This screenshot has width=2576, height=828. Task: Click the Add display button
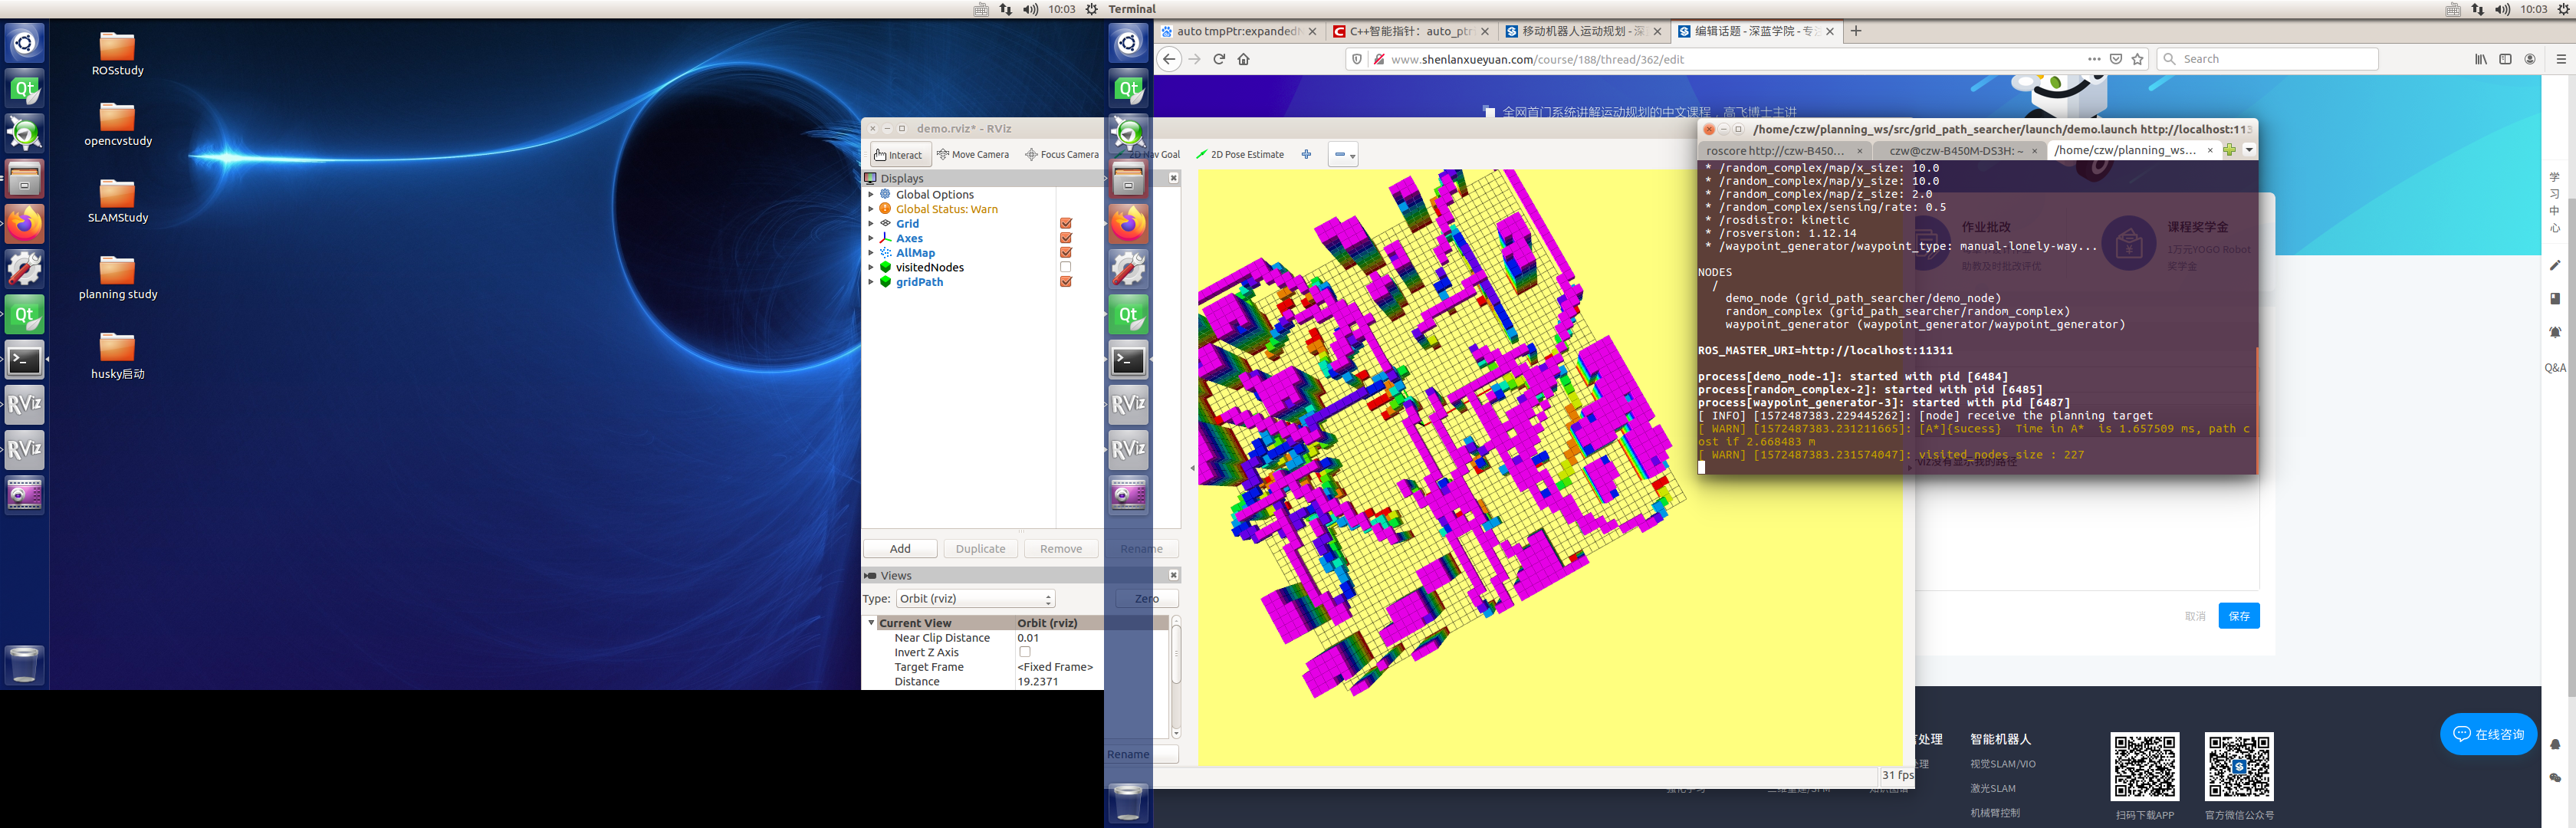click(x=900, y=549)
